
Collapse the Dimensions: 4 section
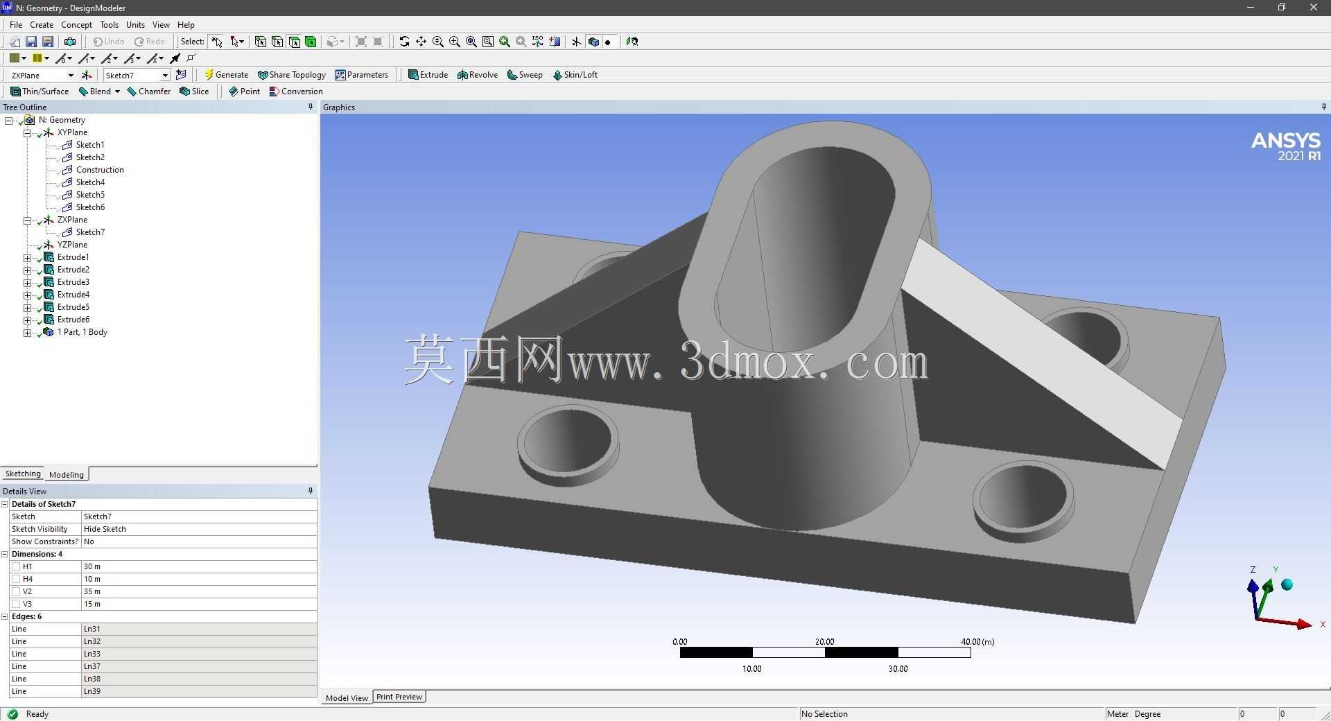[5, 554]
